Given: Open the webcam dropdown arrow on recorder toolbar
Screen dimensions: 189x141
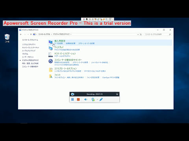Looking at the screenshot, I should (x=97, y=99).
